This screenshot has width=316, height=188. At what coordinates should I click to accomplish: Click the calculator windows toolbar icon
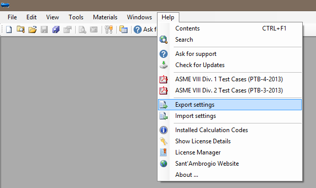pos(123,29)
